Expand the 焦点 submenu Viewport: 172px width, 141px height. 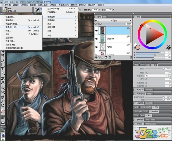(60, 24)
